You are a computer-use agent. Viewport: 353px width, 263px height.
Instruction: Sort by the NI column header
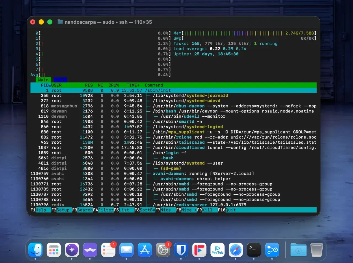100,85
